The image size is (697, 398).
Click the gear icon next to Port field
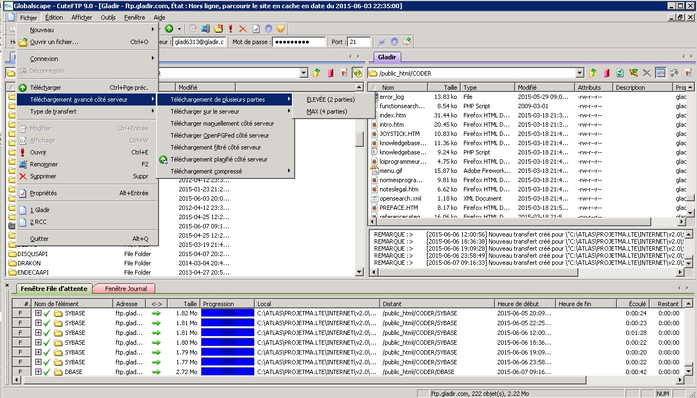(x=394, y=42)
